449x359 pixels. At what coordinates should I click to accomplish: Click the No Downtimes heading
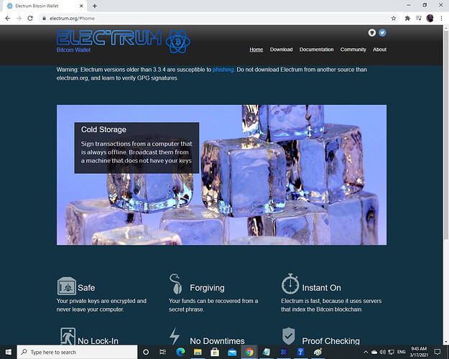click(x=217, y=341)
